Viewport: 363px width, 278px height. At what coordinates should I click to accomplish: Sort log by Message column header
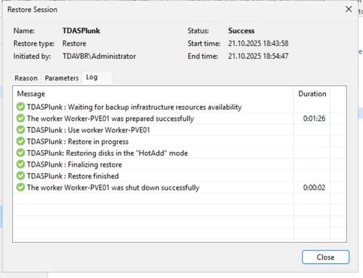coord(31,94)
